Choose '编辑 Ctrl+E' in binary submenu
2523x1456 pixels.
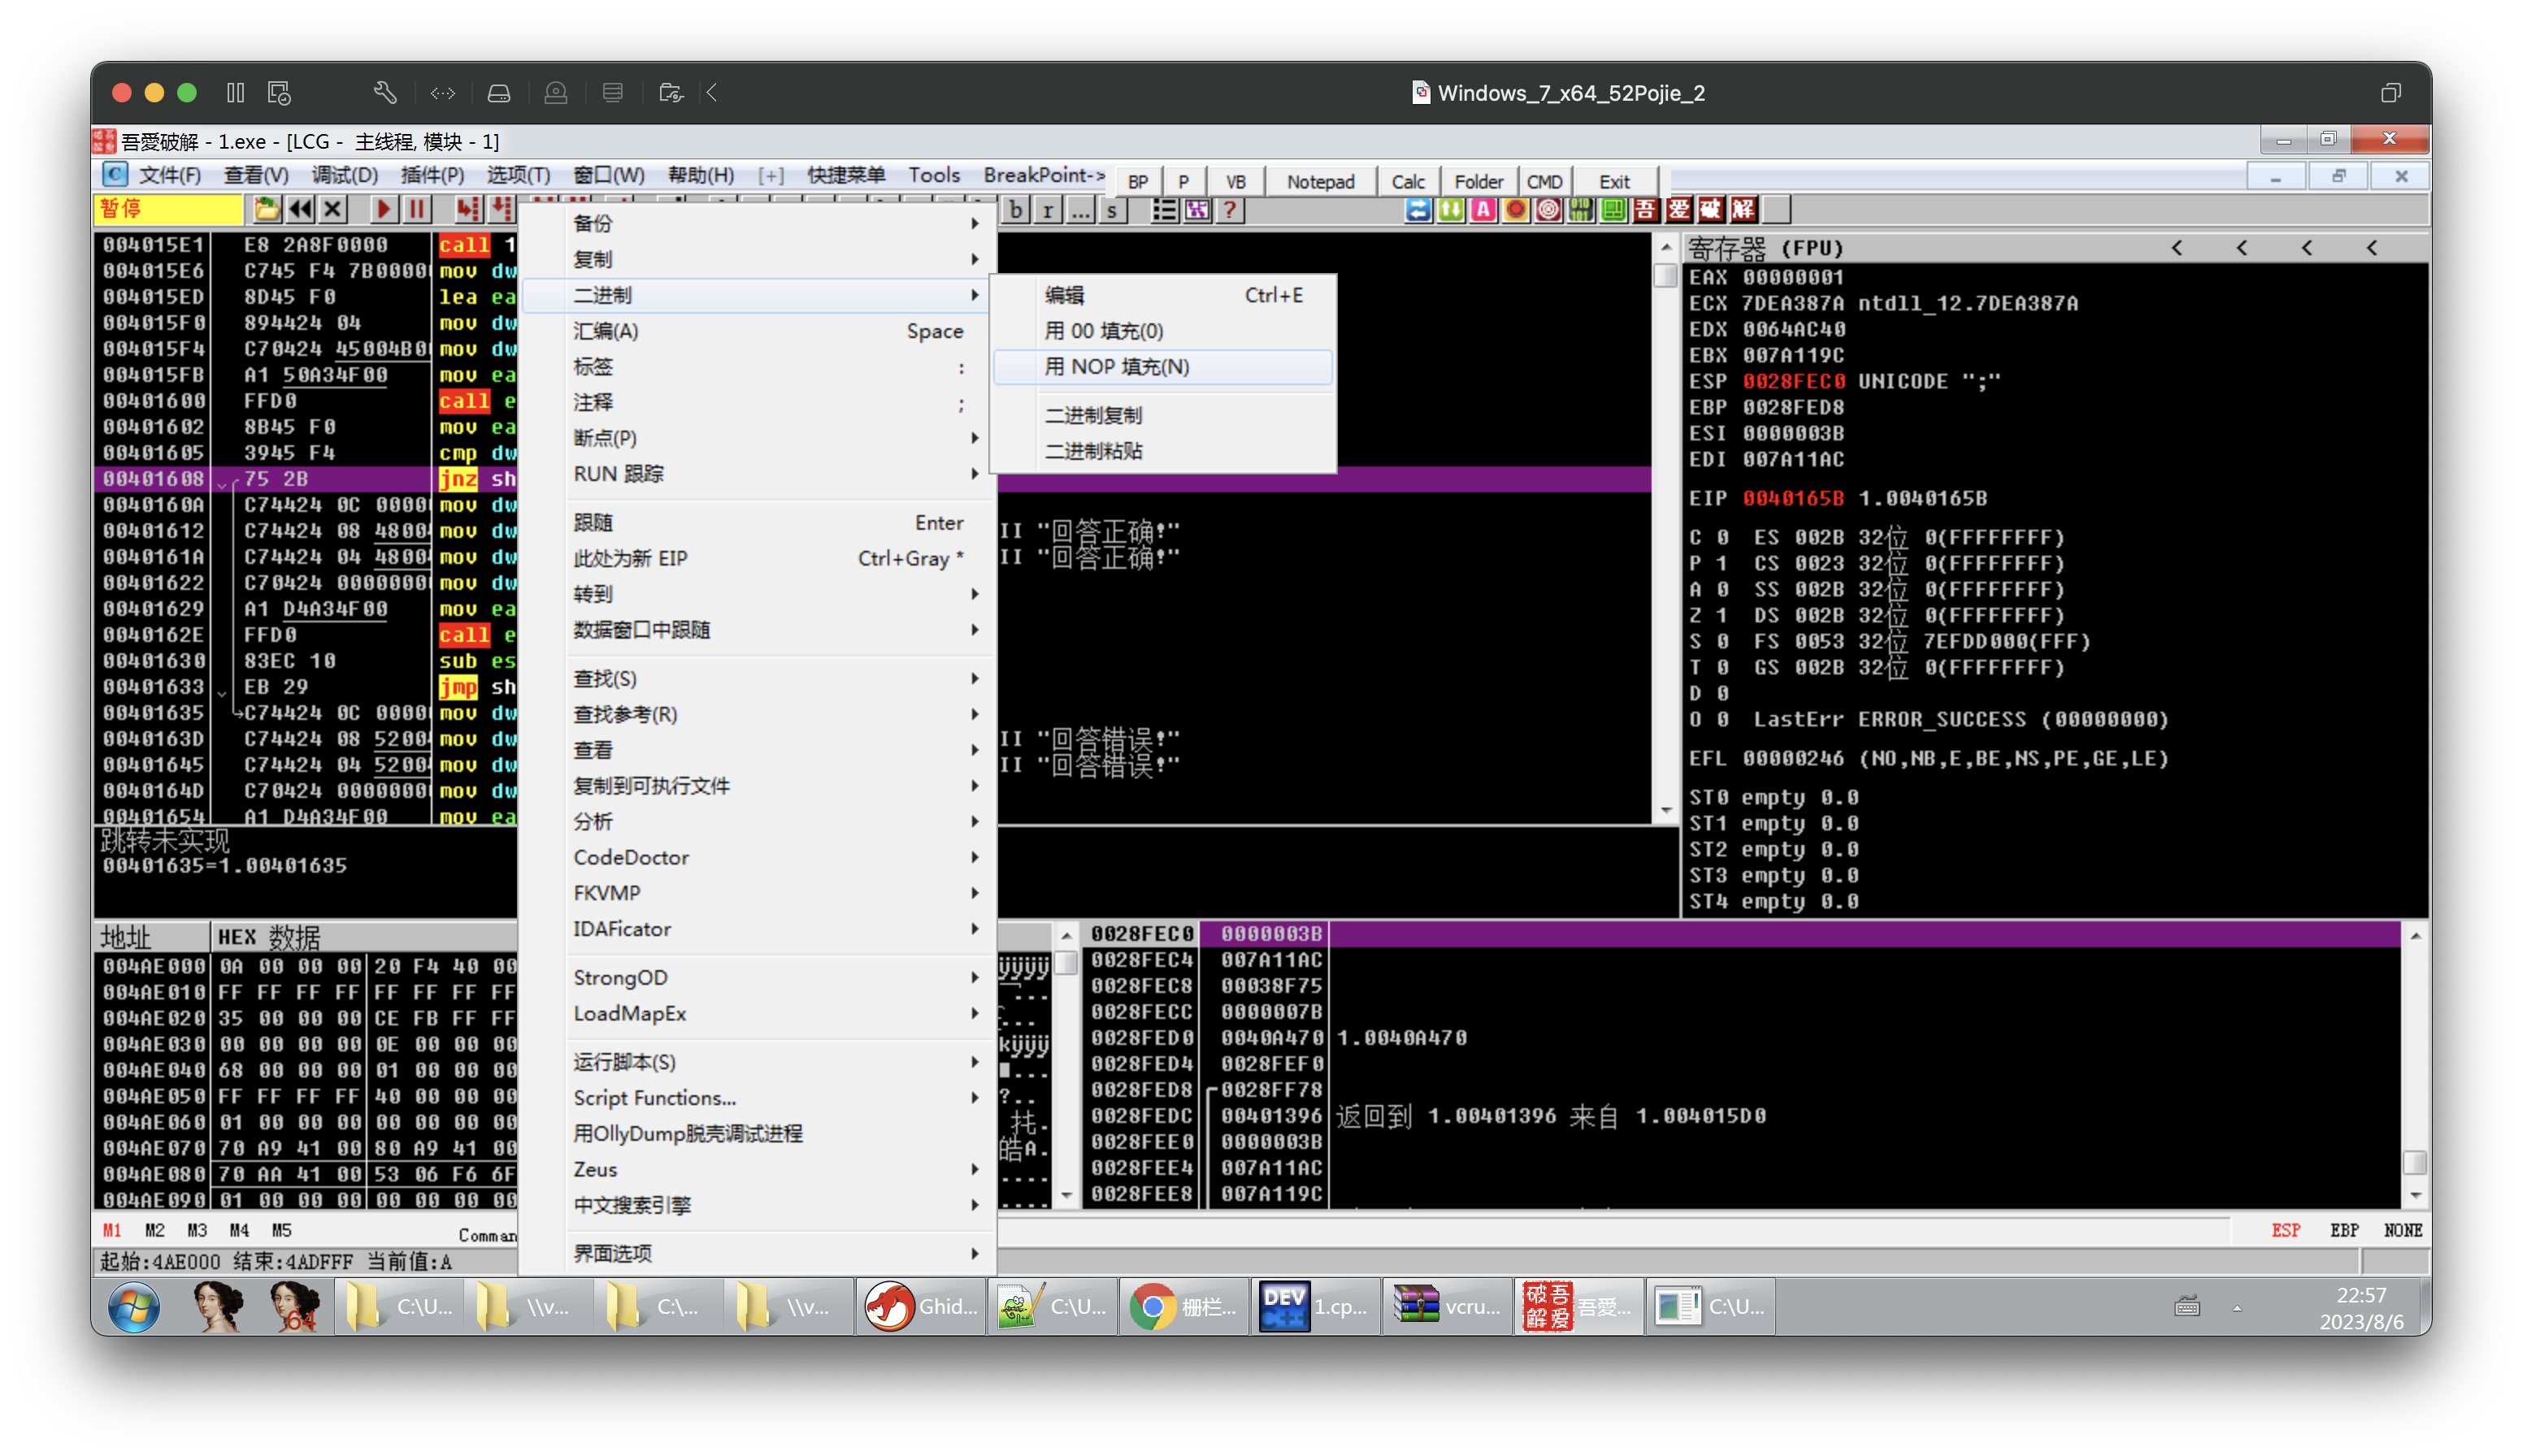click(1162, 295)
